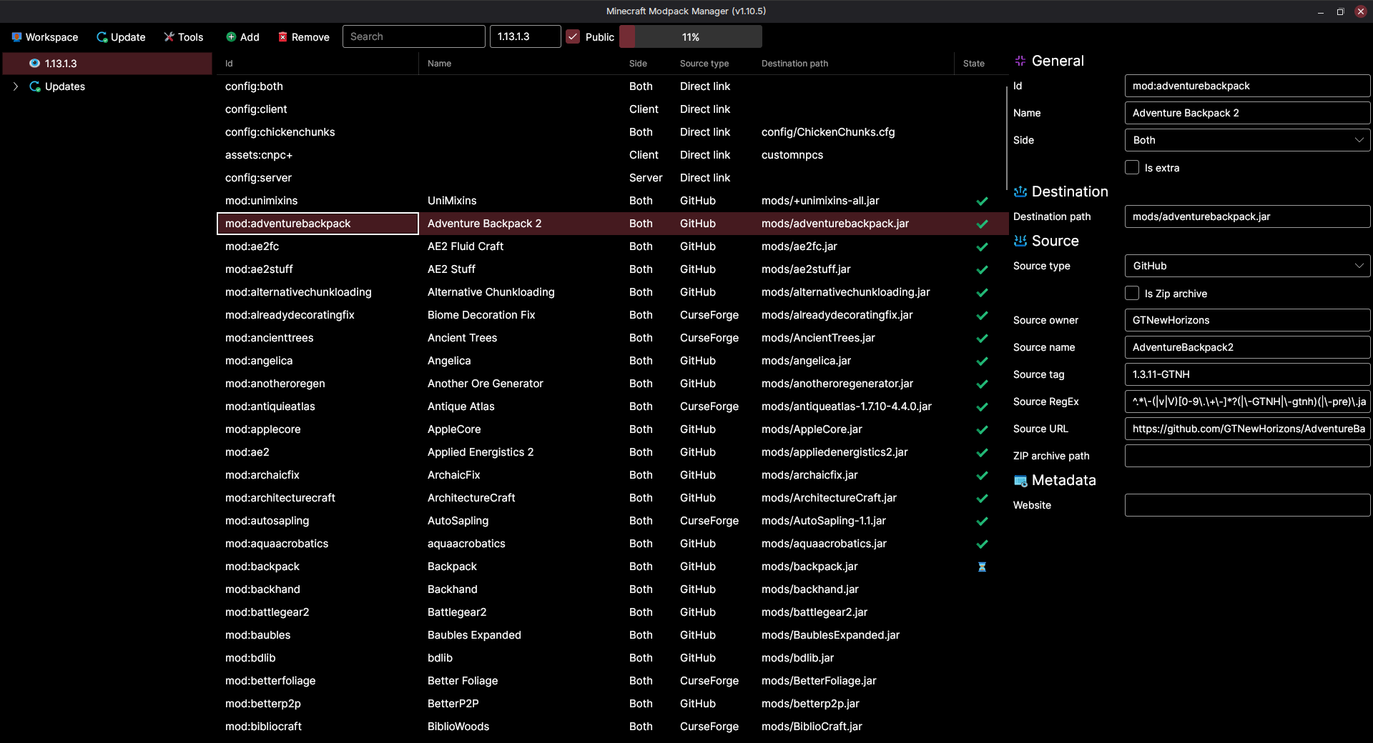Image resolution: width=1373 pixels, height=743 pixels.
Task: Click the eye icon beside 1.13.1.3
Action: [x=34, y=64]
